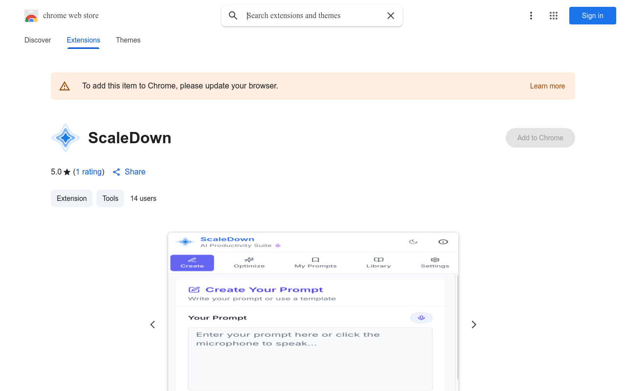Click the Tools category chip
626x391 pixels.
tap(111, 198)
